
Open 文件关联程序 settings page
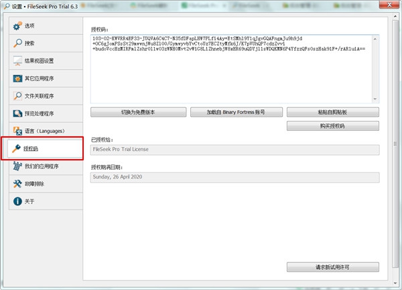coord(46,96)
